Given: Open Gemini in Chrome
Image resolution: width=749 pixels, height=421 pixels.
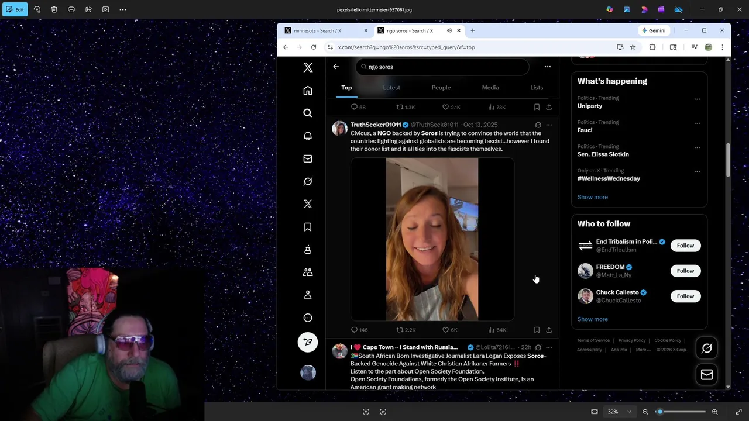Looking at the screenshot, I should point(654,30).
